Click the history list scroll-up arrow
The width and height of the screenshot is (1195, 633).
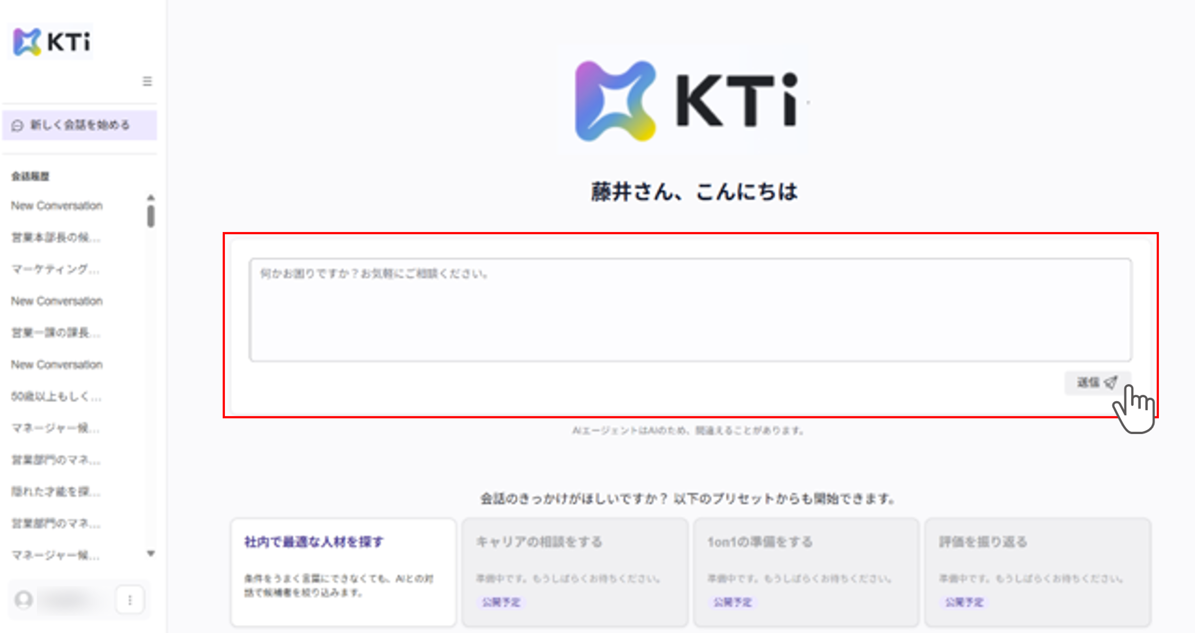[x=151, y=198]
